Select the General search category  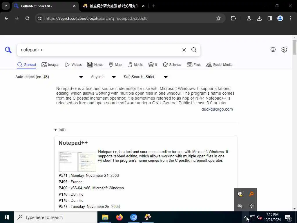(26, 65)
